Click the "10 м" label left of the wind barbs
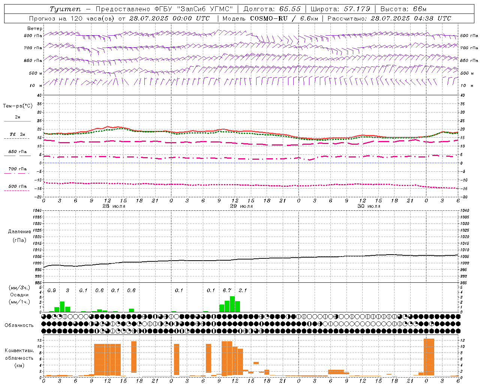Image resolution: width=480 pixels, height=384 pixels. click(36, 85)
